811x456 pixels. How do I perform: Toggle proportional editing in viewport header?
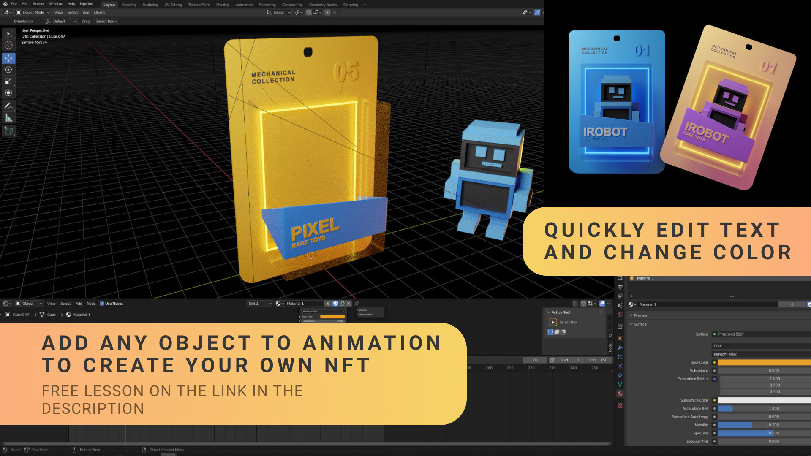pos(327,13)
